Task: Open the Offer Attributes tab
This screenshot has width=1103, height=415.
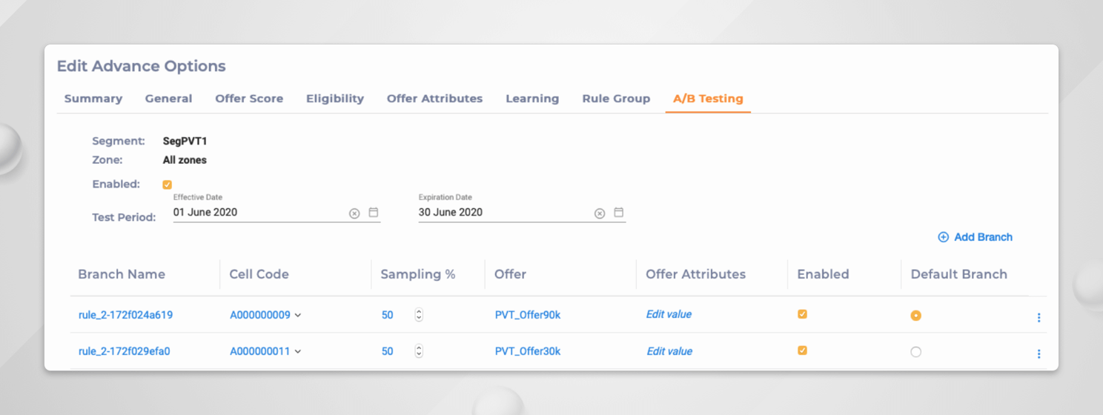Action: [x=434, y=99]
